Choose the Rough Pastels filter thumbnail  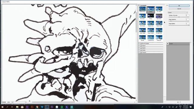(151, 30)
